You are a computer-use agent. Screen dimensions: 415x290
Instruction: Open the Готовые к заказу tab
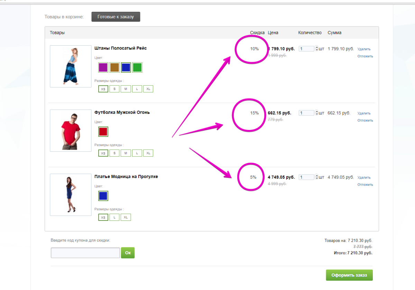tap(116, 17)
